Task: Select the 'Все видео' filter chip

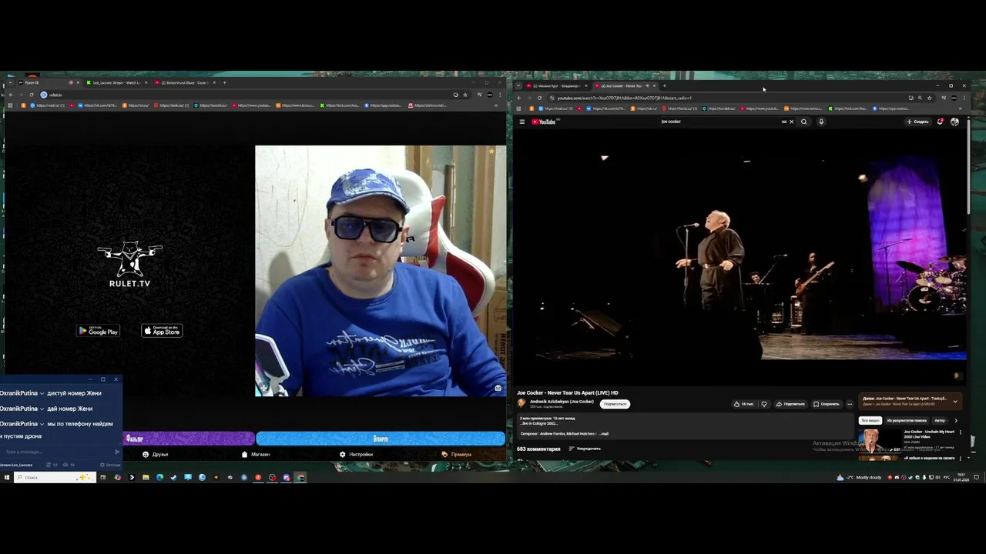Action: point(870,421)
